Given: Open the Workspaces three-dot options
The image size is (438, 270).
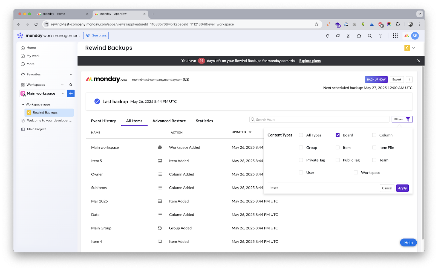Looking at the screenshot, I should click(x=63, y=85).
